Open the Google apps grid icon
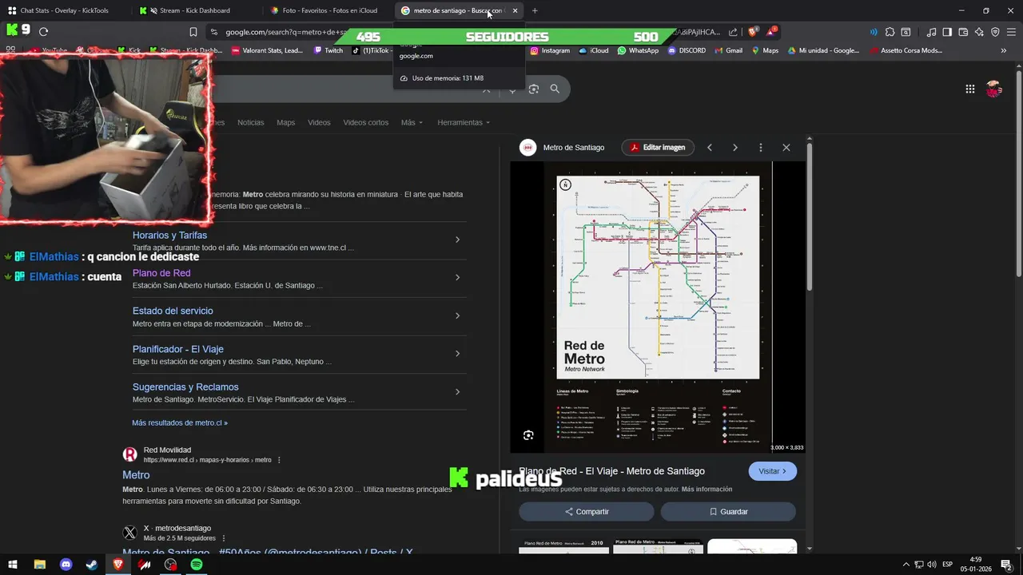Viewport: 1023px width, 575px height. point(969,89)
